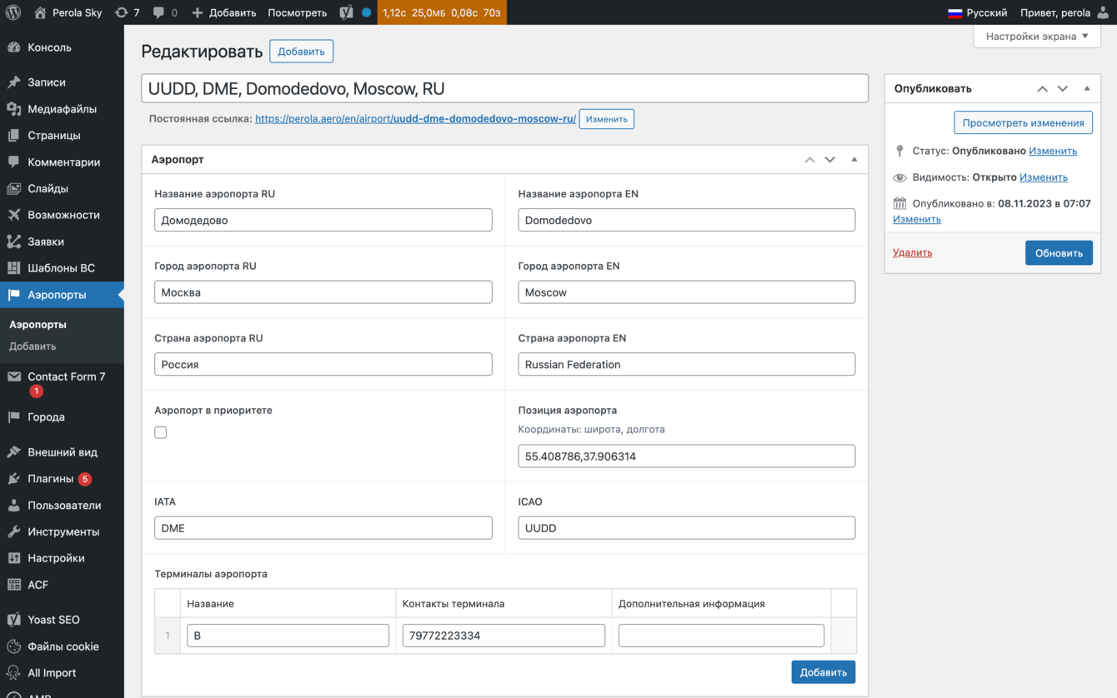The height and width of the screenshot is (698, 1117).
Task: Open Плагины in the sidebar
Action: click(x=50, y=479)
